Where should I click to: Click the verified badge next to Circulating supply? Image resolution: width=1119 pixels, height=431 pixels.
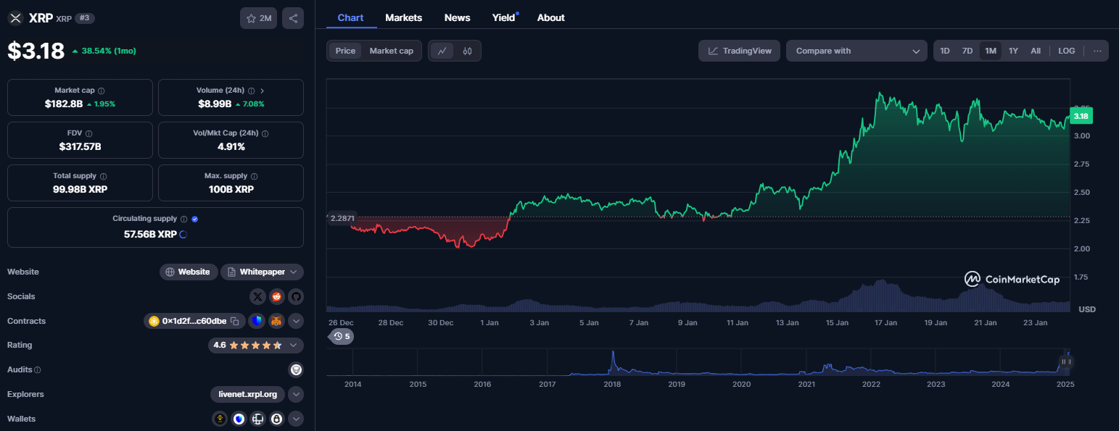195,219
